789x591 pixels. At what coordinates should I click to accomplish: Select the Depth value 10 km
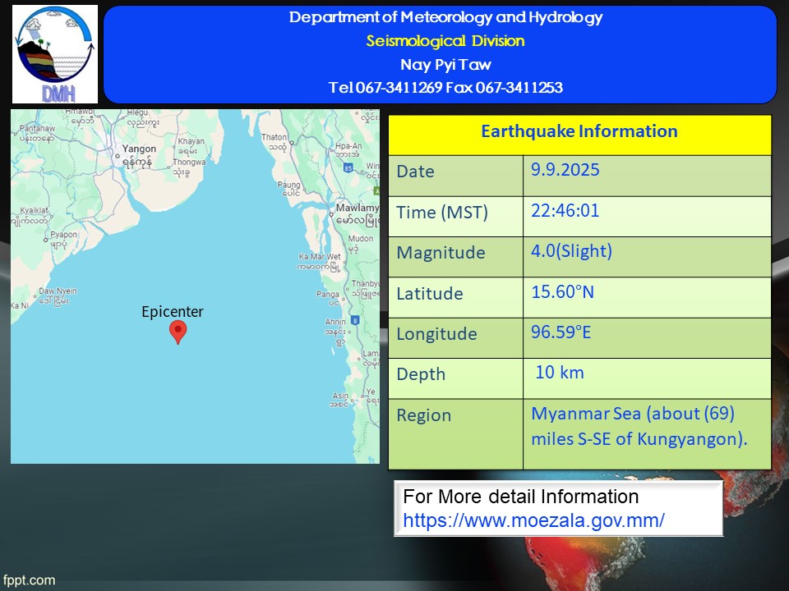click(560, 373)
